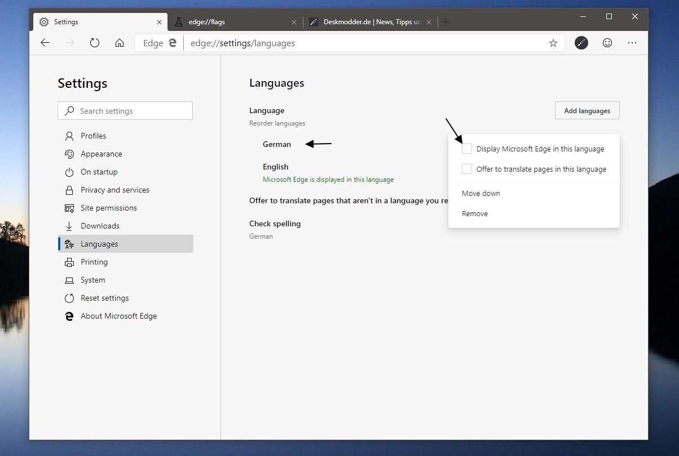Click the Reset settings circular icon

[x=69, y=298]
